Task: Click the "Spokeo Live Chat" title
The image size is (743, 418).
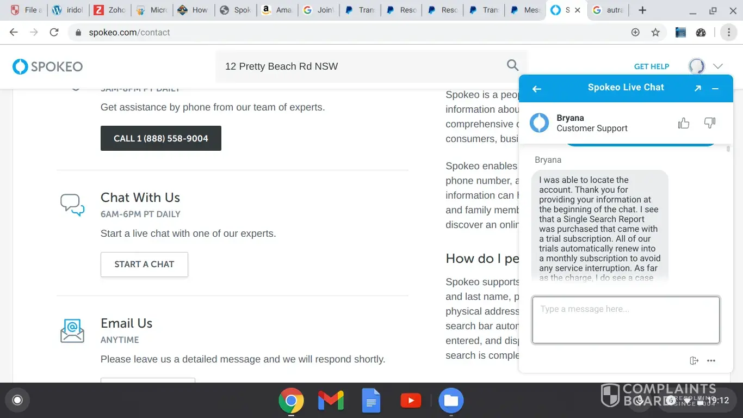Action: pos(626,87)
